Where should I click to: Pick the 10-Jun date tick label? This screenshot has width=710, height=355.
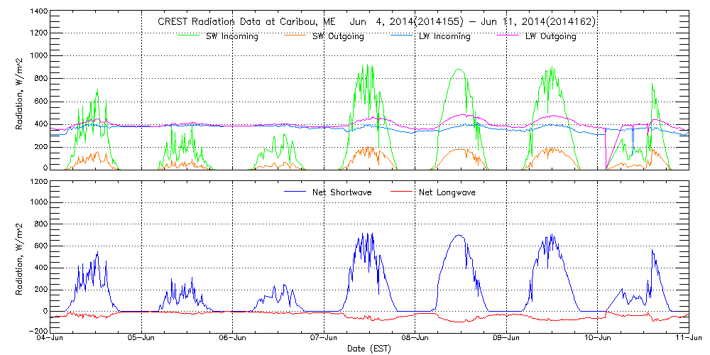(x=598, y=339)
